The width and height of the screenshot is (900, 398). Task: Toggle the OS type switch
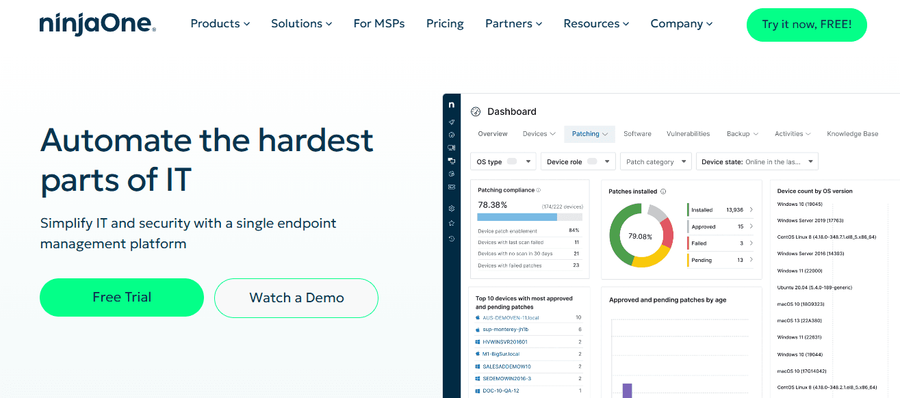512,162
